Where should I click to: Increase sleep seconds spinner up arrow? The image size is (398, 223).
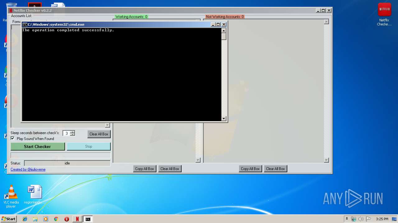[72, 132]
